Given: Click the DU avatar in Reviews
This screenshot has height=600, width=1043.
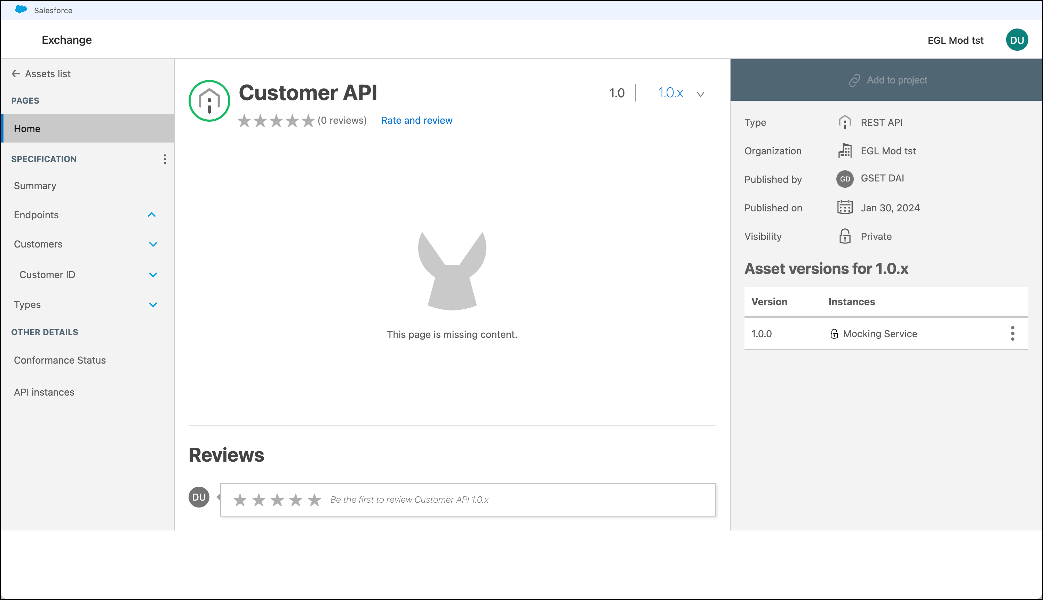Looking at the screenshot, I should coord(199,497).
